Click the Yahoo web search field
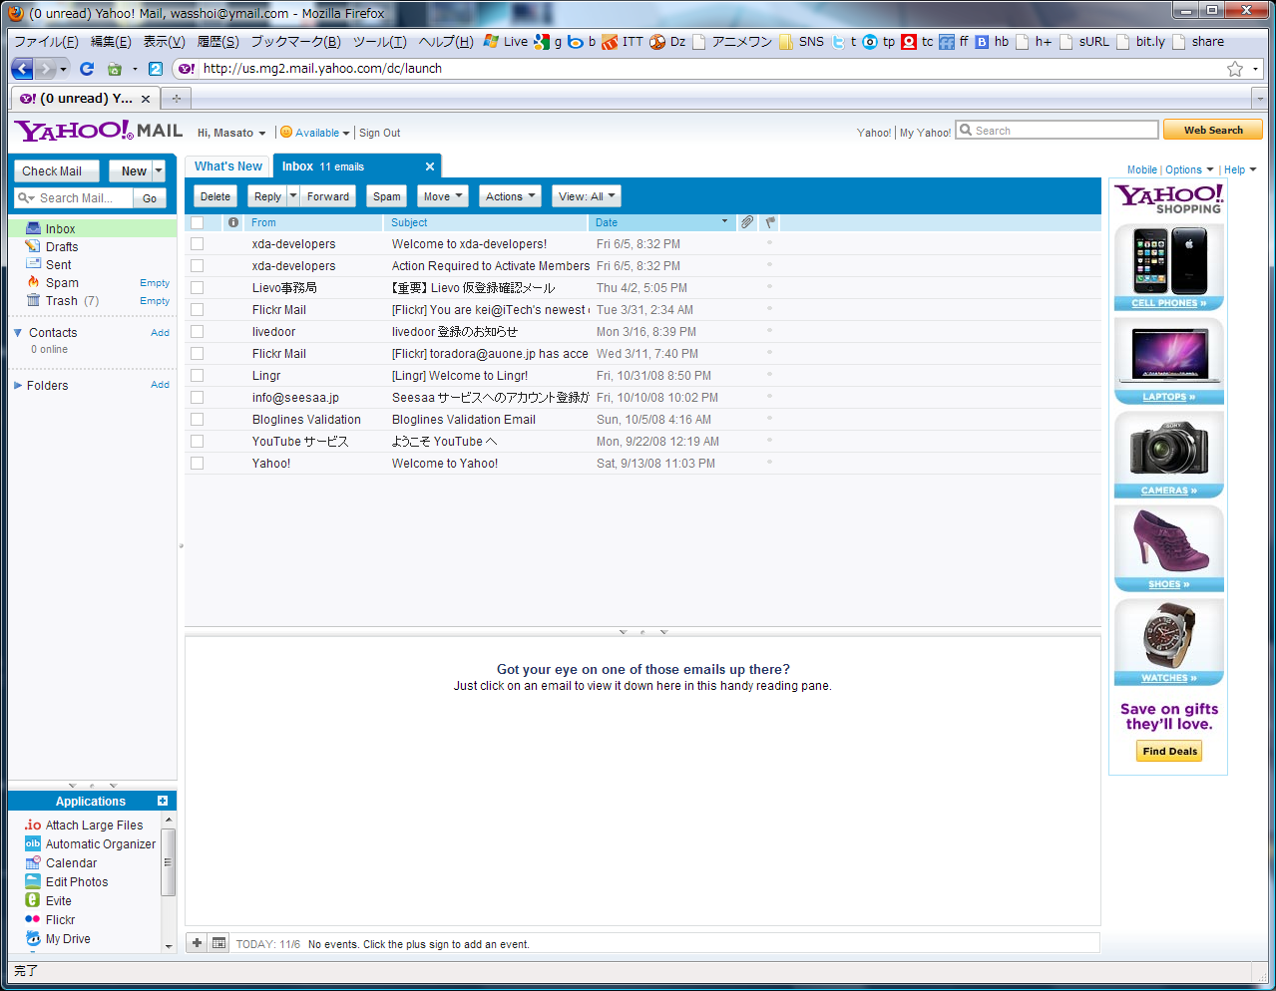Viewport: 1276px width, 991px height. pos(1058,131)
